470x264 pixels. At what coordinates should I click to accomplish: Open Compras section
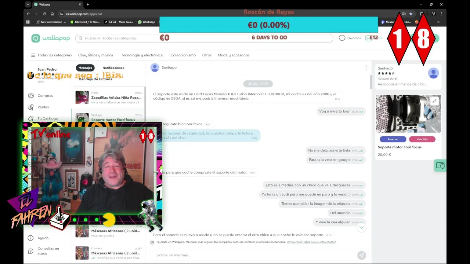pos(45,96)
